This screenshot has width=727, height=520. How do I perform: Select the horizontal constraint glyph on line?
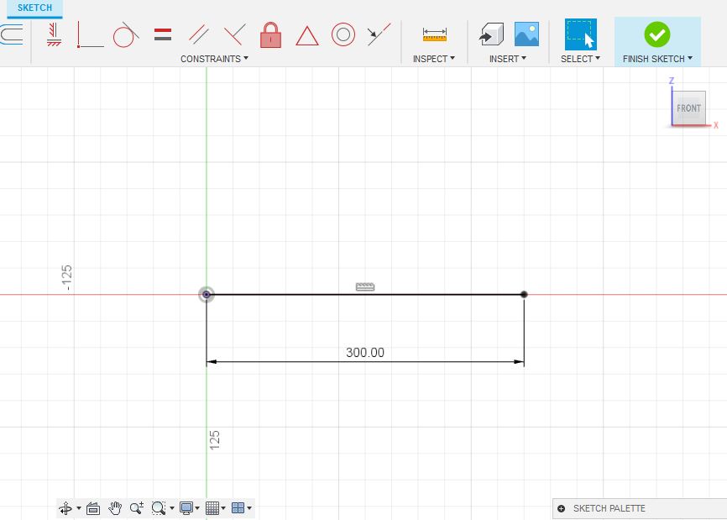[x=365, y=286]
